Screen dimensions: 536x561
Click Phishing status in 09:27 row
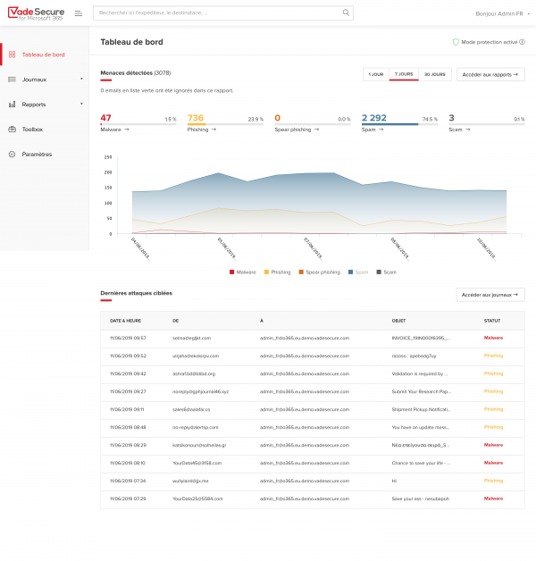(x=493, y=391)
